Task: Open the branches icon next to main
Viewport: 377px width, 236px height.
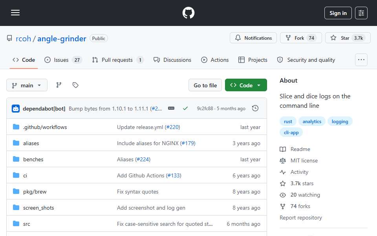Action: 59,85
